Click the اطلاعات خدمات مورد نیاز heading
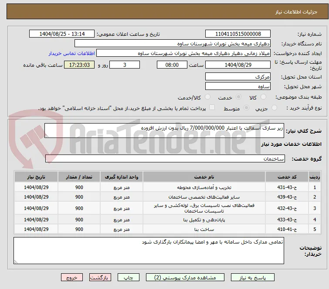 [291, 144]
